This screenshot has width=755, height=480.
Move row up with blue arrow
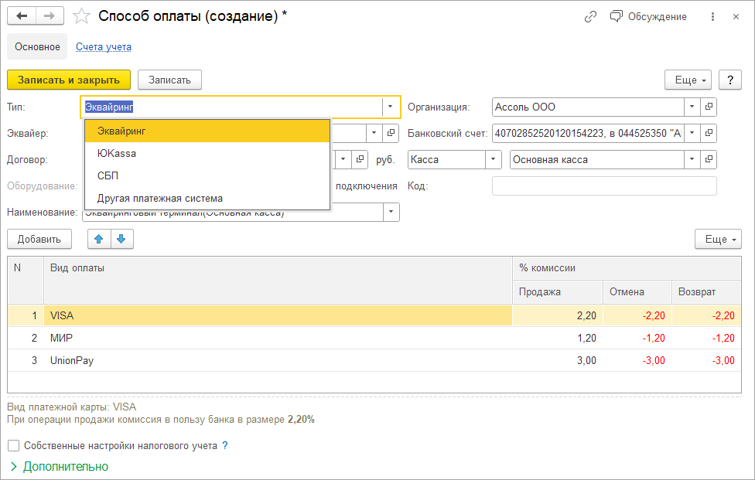(x=98, y=240)
